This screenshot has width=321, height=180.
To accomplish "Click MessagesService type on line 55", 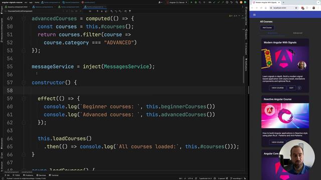I will coord(126,66).
